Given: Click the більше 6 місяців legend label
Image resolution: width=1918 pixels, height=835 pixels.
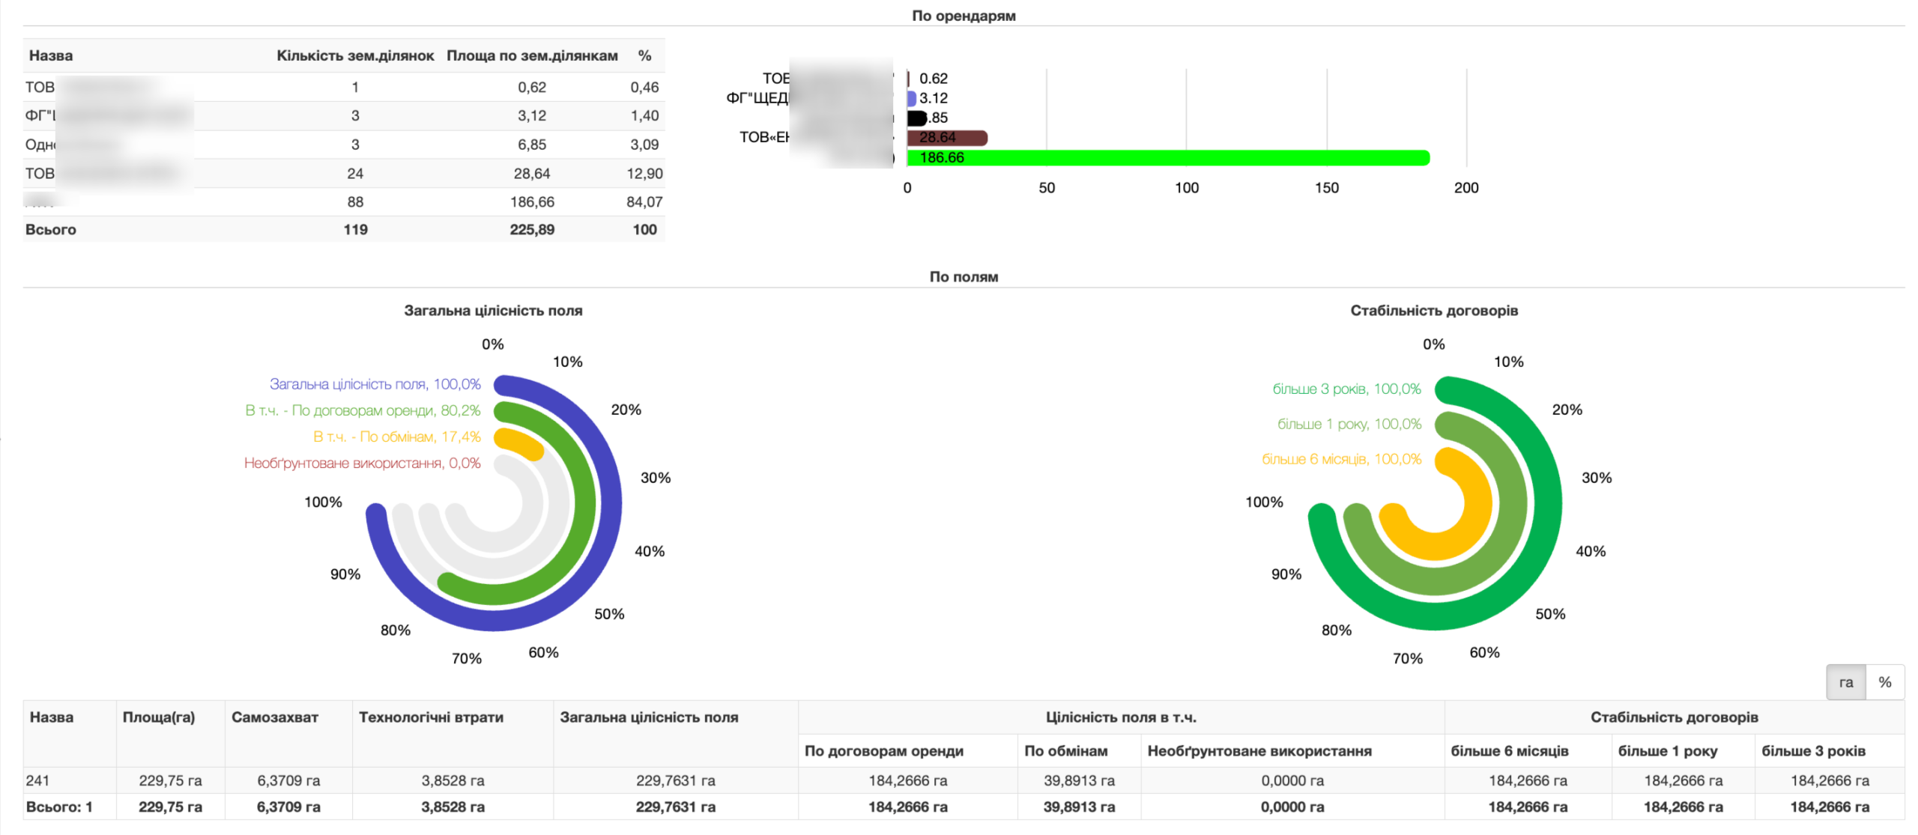Looking at the screenshot, I should (1341, 459).
